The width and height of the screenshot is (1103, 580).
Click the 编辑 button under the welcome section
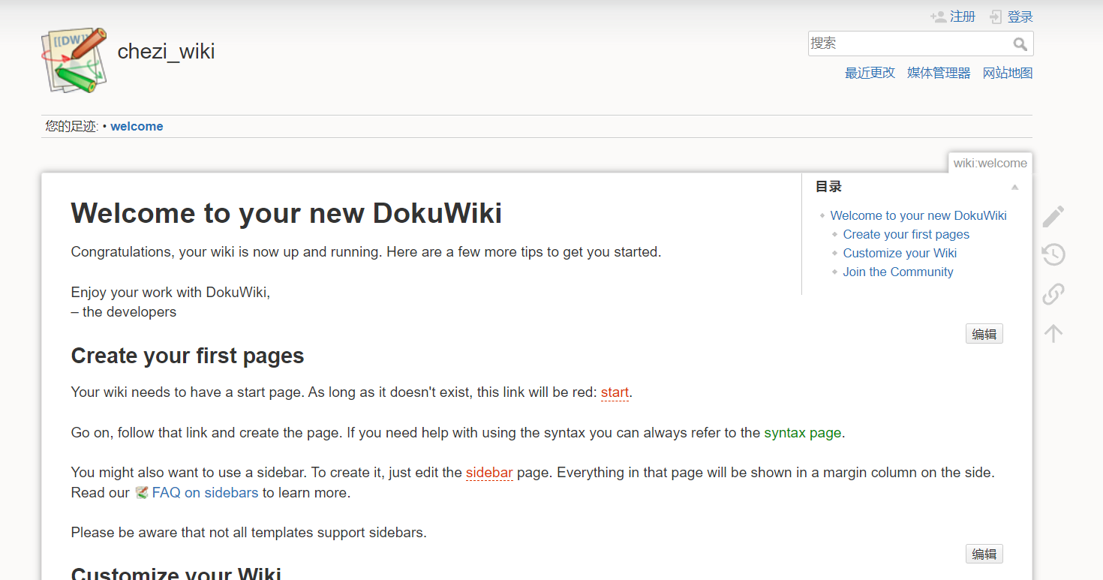coord(984,334)
